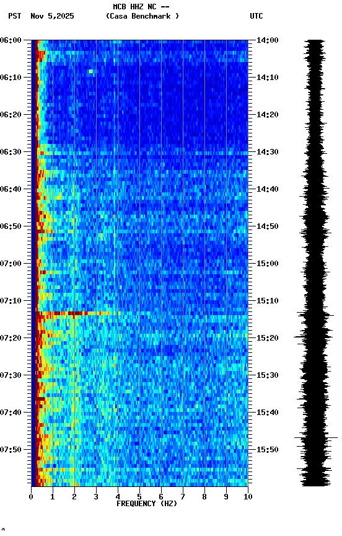
Task: Click the 15:40 UTC time label
Action: (268, 413)
